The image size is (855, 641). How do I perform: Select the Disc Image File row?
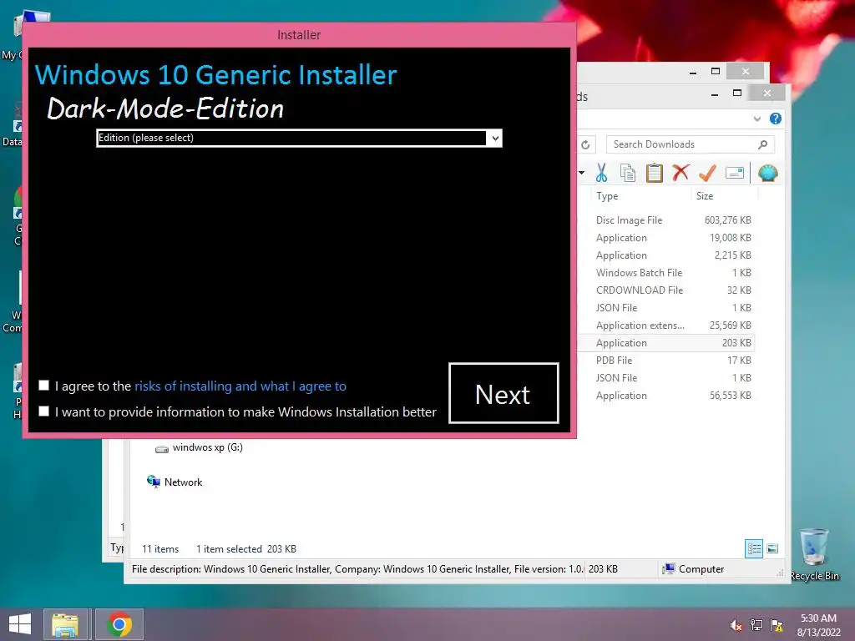pos(666,220)
